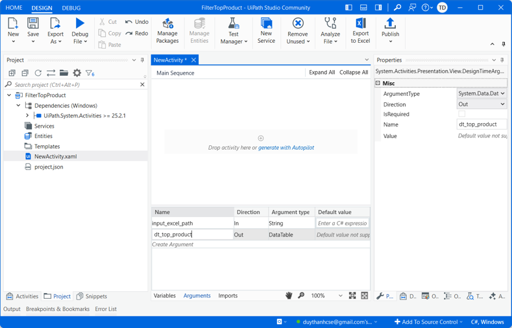Open the designer tab list dropdown

tap(367, 60)
